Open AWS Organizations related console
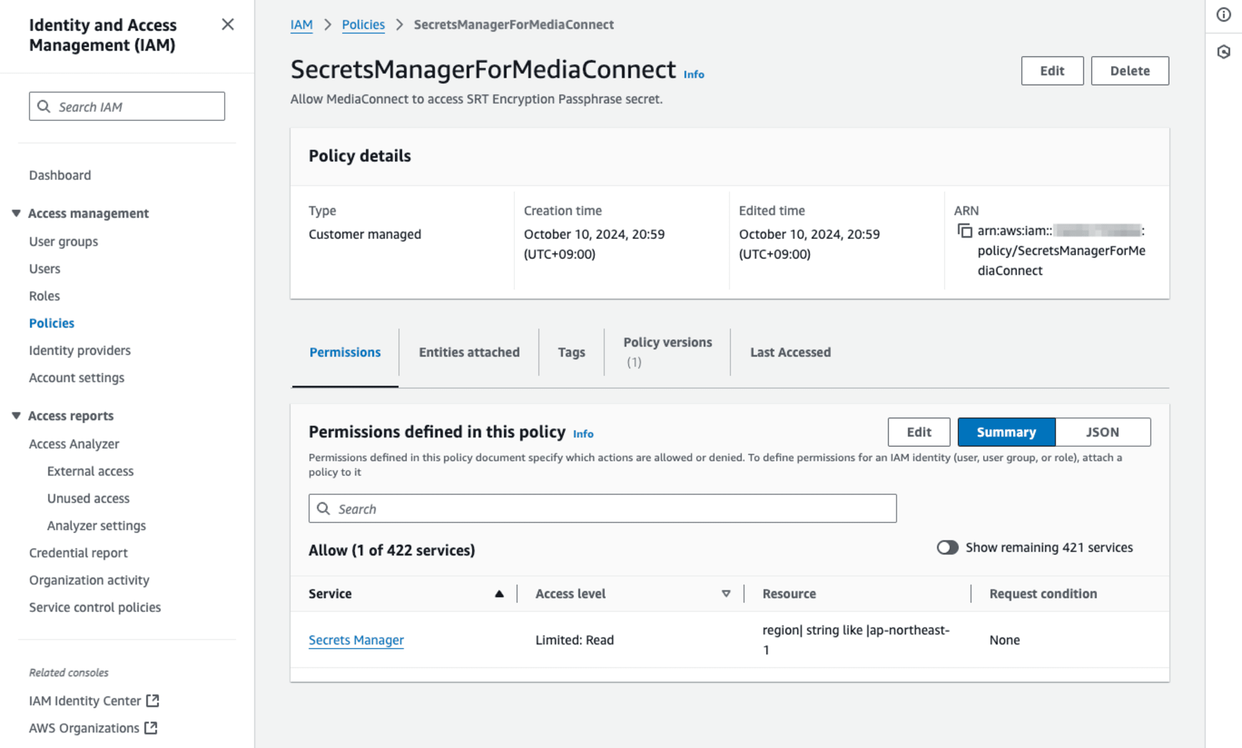1242x748 pixels. tap(84, 728)
